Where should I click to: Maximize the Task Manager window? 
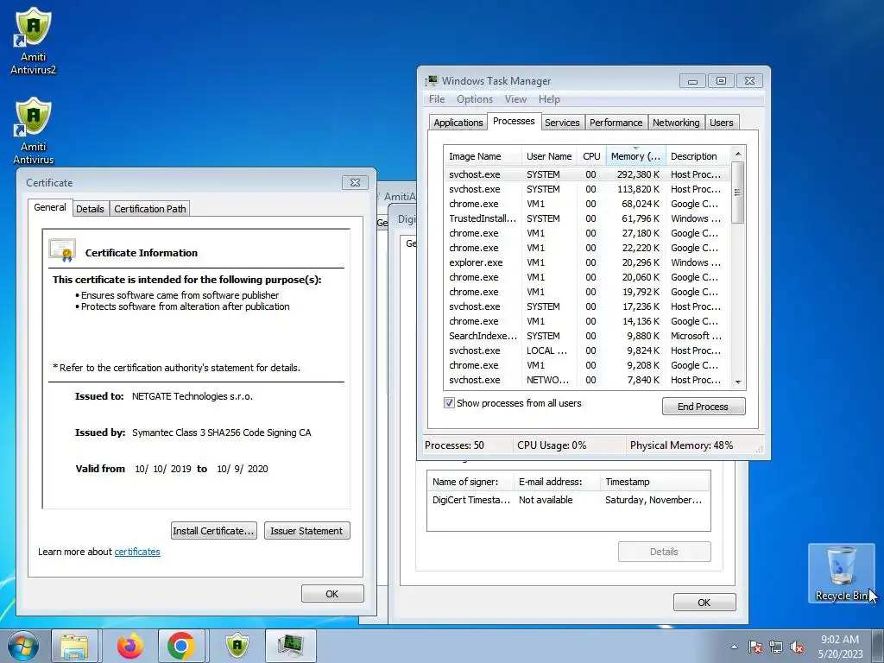coord(721,80)
